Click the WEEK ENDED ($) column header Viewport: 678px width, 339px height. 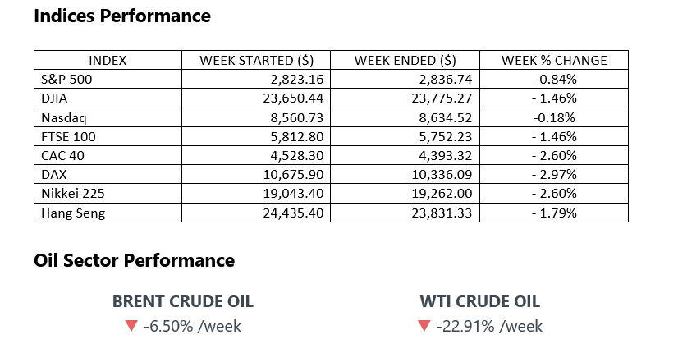[x=405, y=60]
